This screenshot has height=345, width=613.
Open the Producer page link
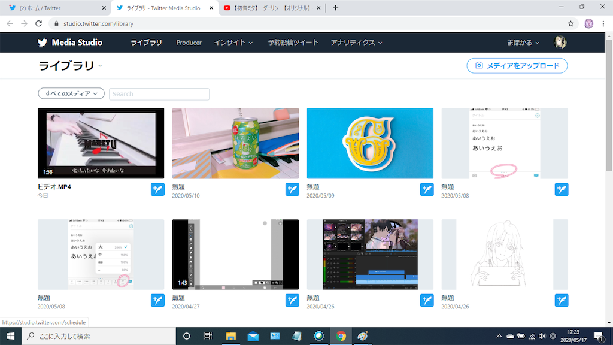189,43
